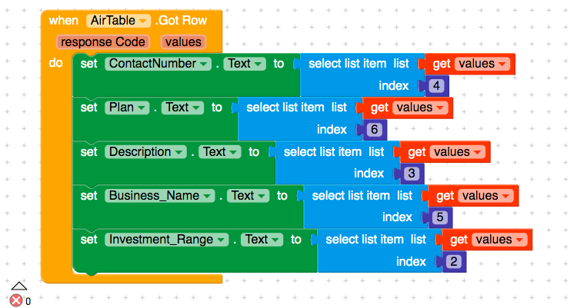Select the index number 6 block

pyautogui.click(x=374, y=130)
